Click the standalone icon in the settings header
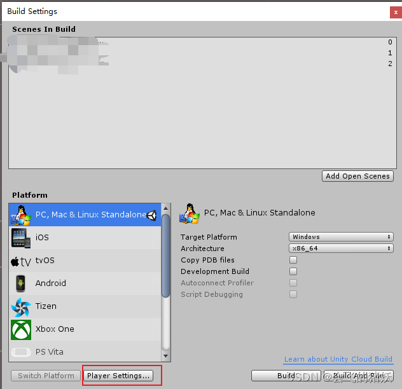Viewport: 402px width, 389px height. pyautogui.click(x=190, y=214)
